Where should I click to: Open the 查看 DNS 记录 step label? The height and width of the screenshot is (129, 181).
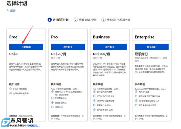click(88, 20)
